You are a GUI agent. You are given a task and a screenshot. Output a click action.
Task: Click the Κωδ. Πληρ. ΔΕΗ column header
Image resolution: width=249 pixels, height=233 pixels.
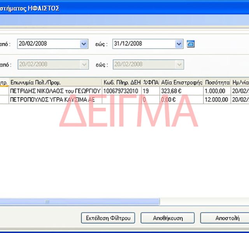point(121,82)
